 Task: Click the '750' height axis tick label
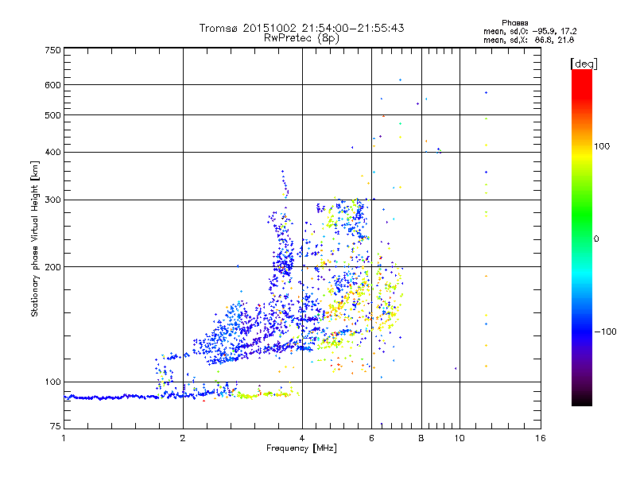tap(52, 50)
